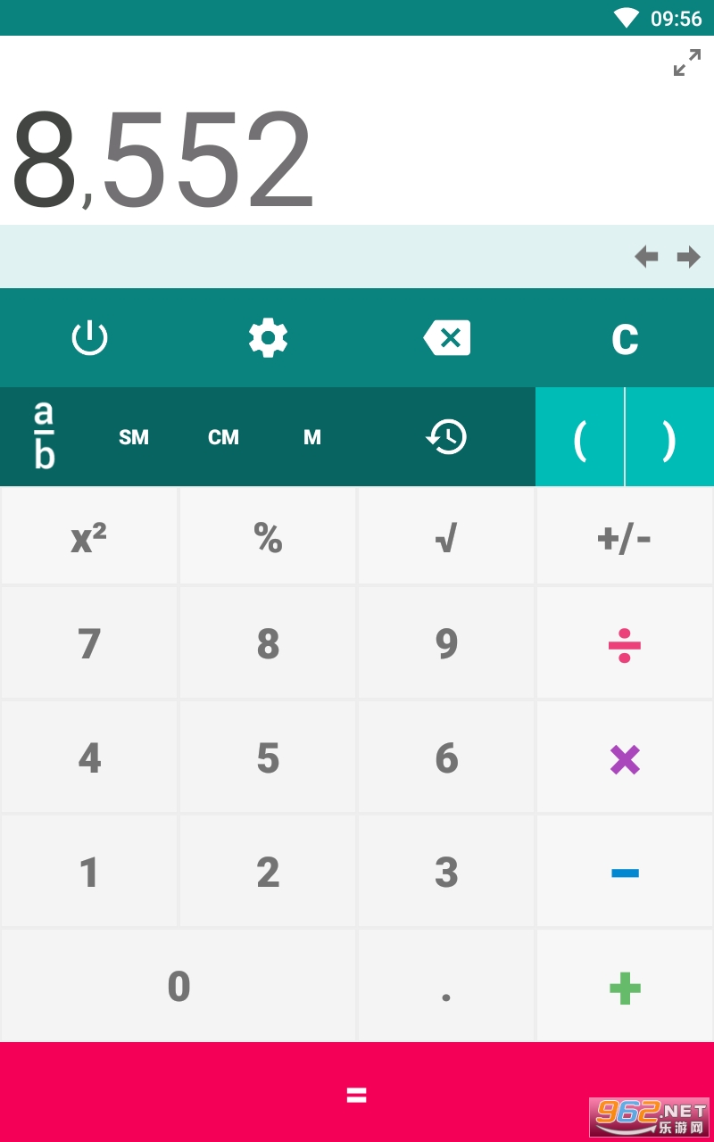The image size is (714, 1142).
Task: Tap the purple multiply operator
Action: pyautogui.click(x=625, y=757)
